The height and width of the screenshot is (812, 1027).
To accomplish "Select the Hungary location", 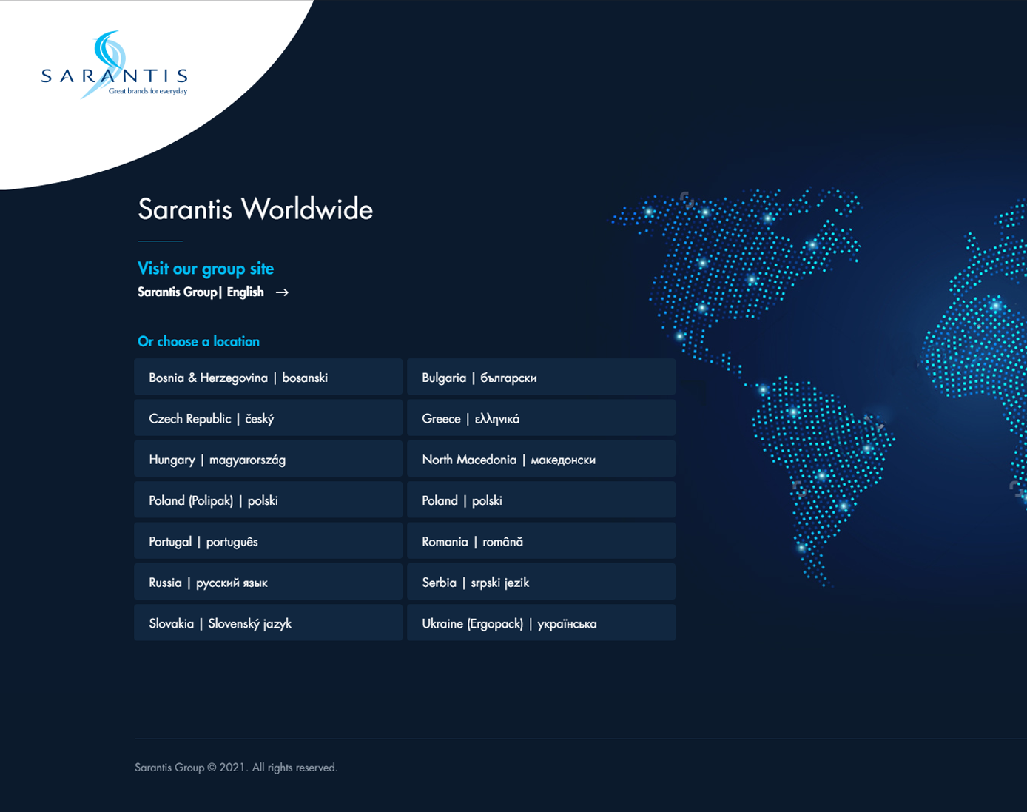I will coord(268,459).
